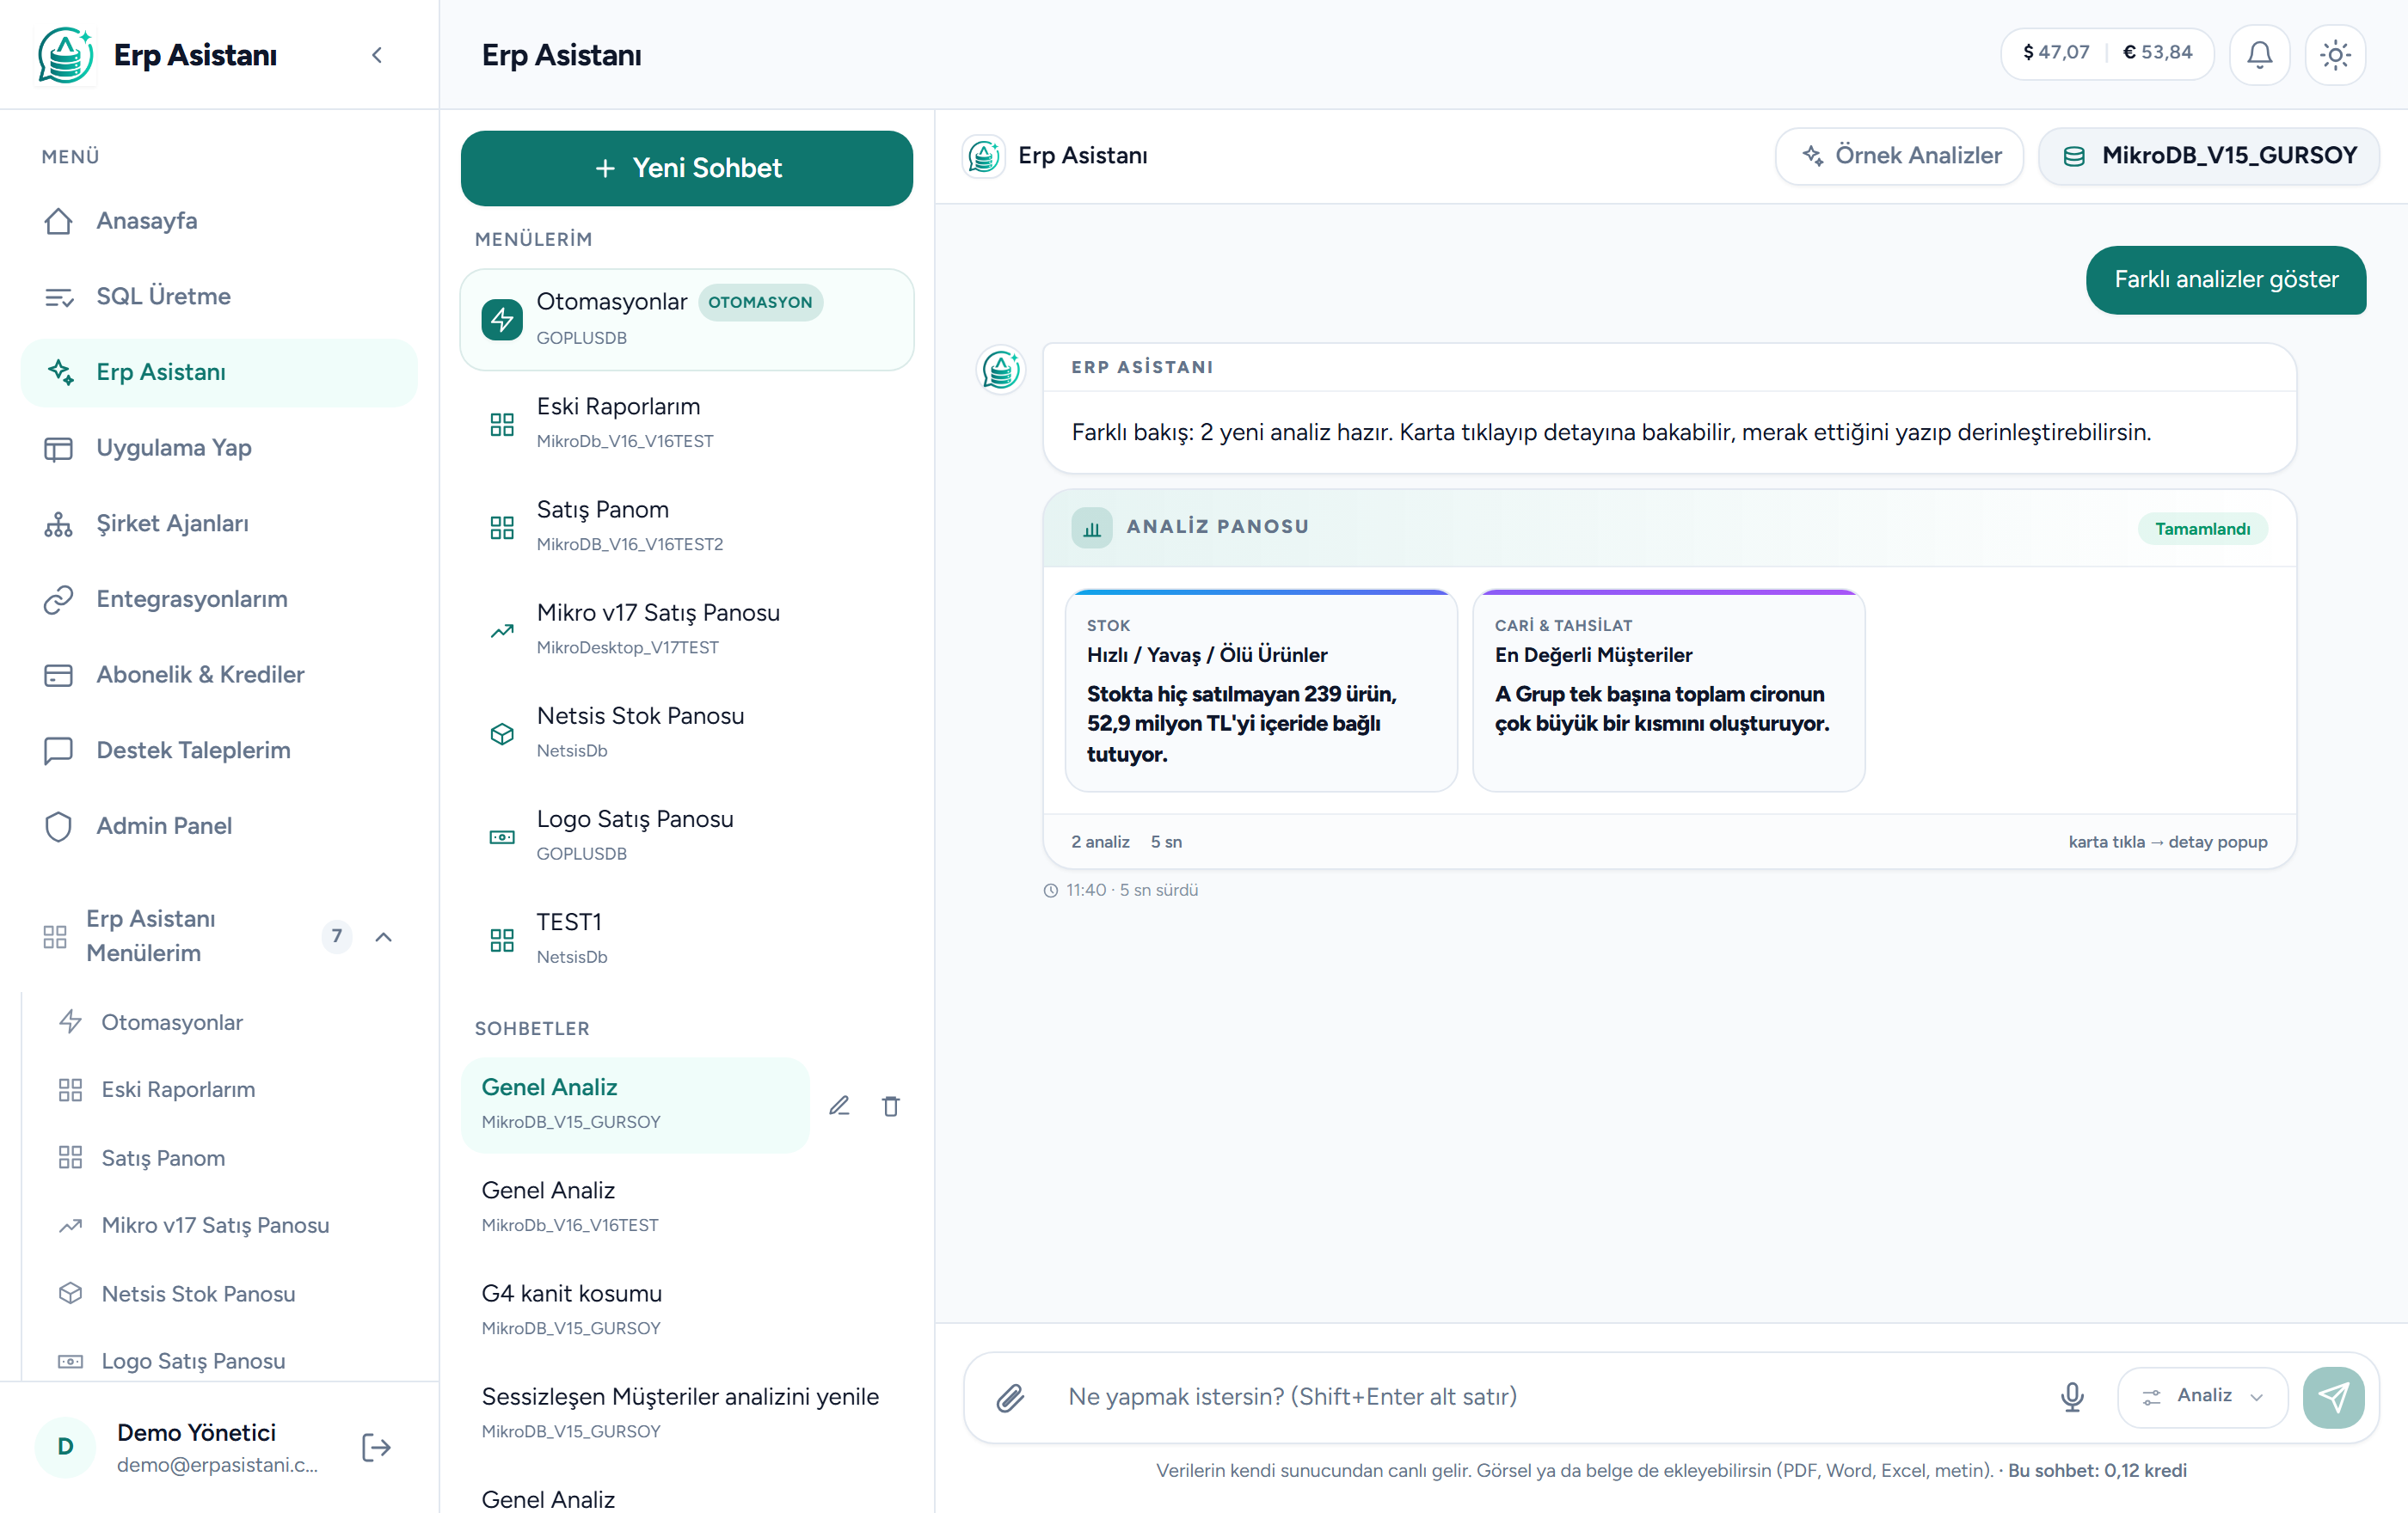2408x1513 pixels.
Task: Open Şirket Ajanları
Action: pyautogui.click(x=219, y=524)
